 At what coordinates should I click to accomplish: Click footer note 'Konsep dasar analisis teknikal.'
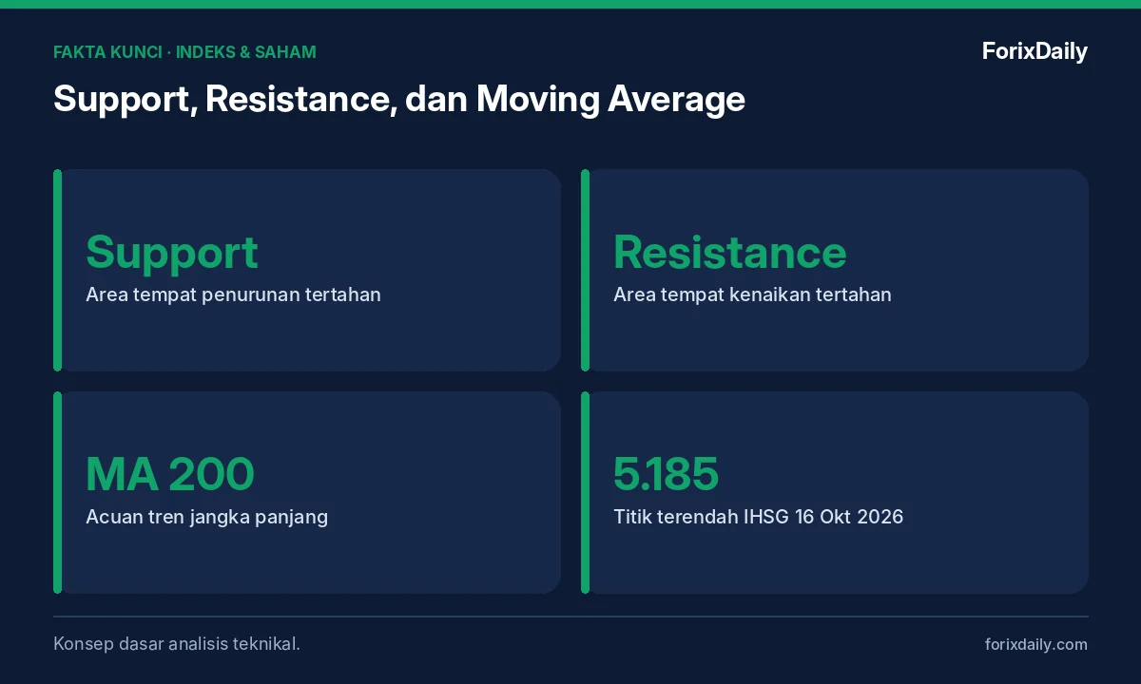177,644
